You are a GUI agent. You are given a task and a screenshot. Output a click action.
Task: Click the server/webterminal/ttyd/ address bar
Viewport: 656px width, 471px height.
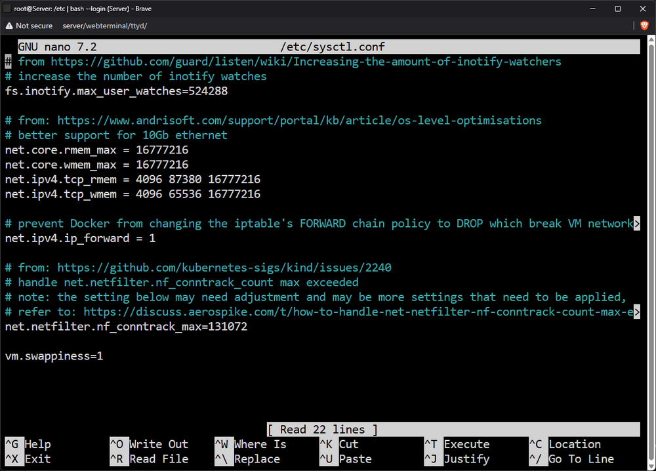(x=104, y=26)
